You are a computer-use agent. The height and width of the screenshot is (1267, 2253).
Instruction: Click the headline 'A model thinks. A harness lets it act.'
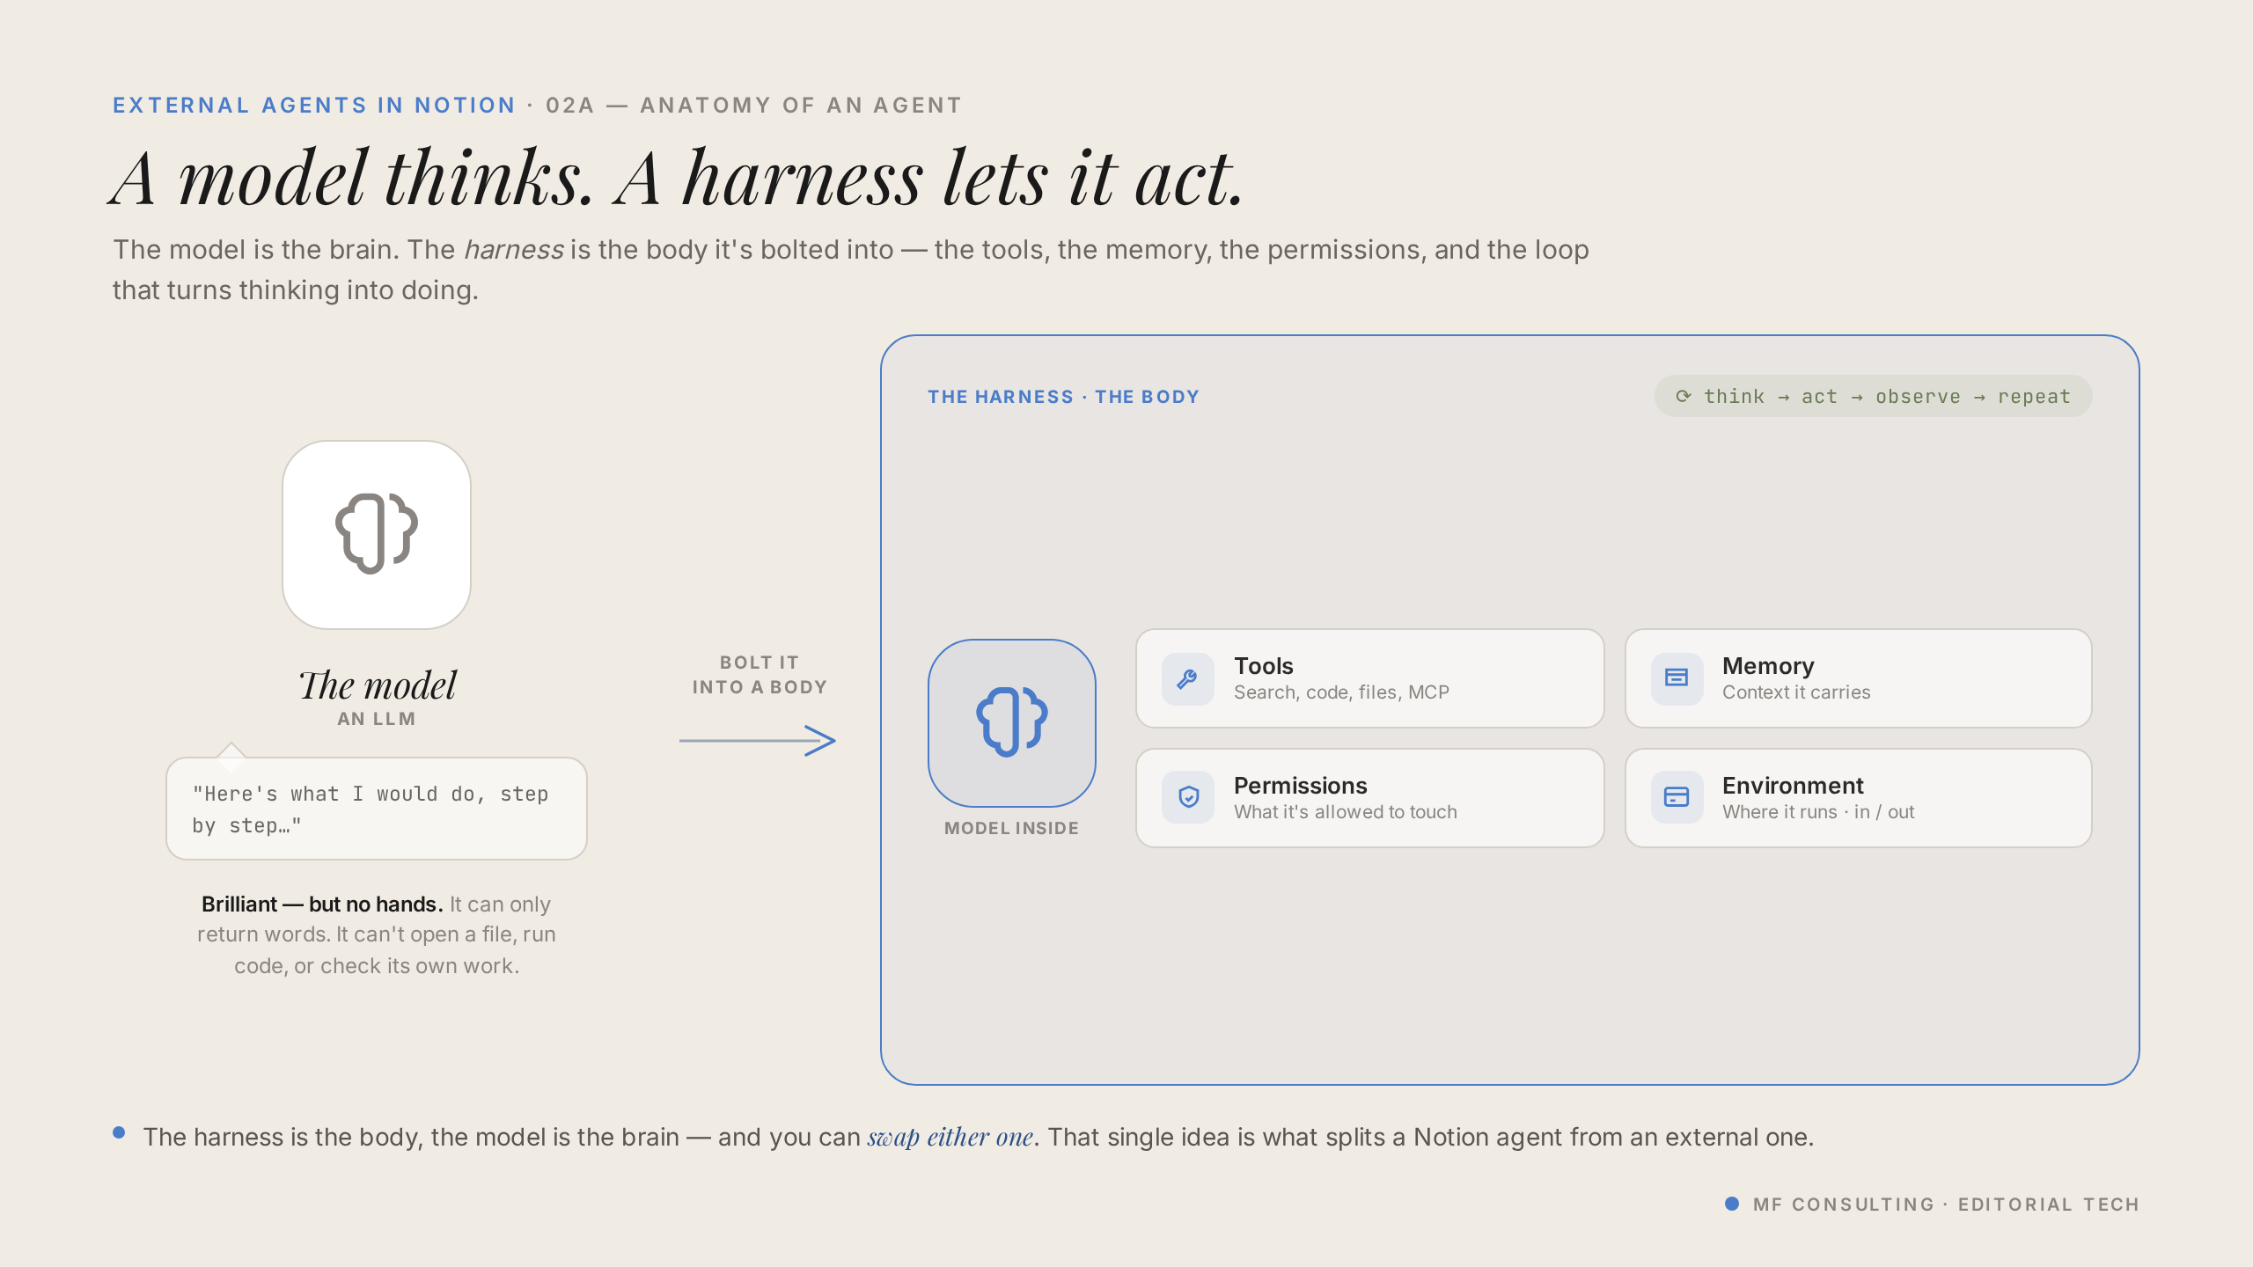pos(677,179)
